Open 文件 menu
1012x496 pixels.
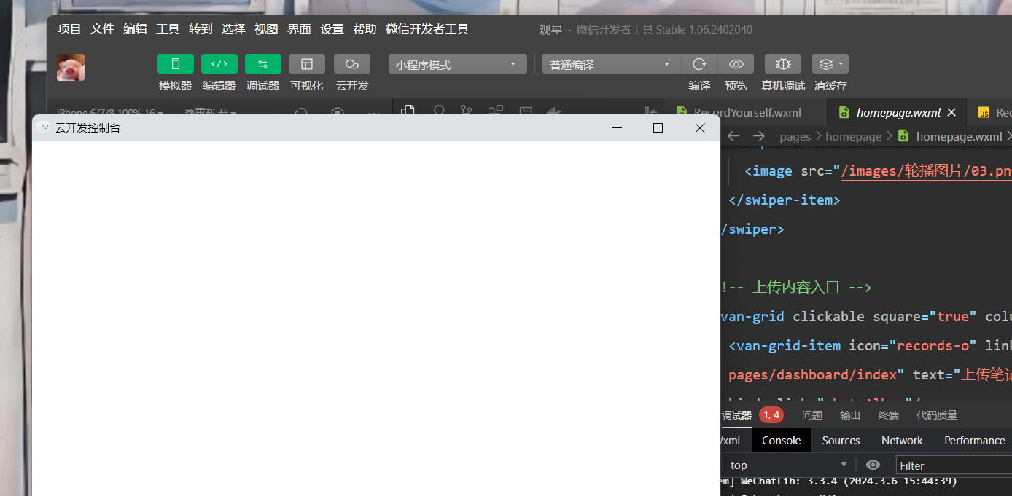pyautogui.click(x=102, y=29)
